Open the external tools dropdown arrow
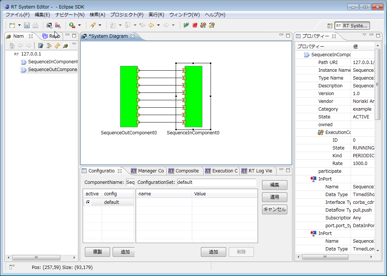Image resolution: width=387 pixels, height=276 pixels. pyautogui.click(x=79, y=25)
